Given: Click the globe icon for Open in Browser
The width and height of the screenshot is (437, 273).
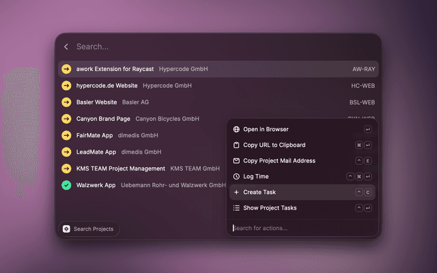Looking at the screenshot, I should click(236, 129).
